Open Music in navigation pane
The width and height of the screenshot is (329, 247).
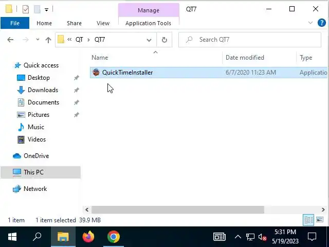(35, 127)
